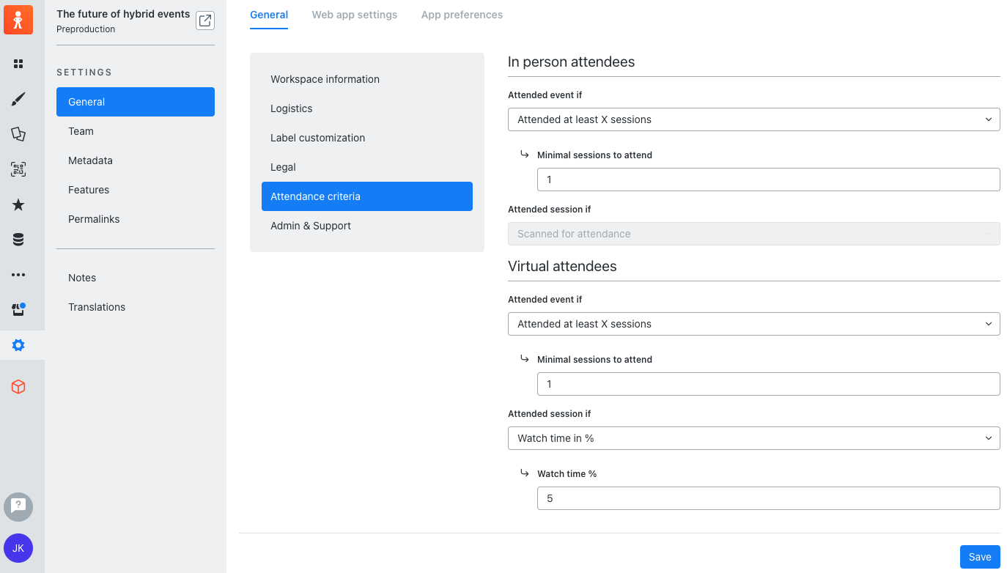Open the virtual attendees 'Attended event if' dropdown
Image resolution: width=1007 pixels, height=573 pixels.
pos(753,323)
